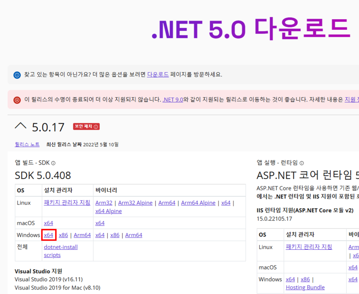The image size is (359, 294).
Task: Click the SDK 5.0.408 heading
Action: [x=43, y=175]
